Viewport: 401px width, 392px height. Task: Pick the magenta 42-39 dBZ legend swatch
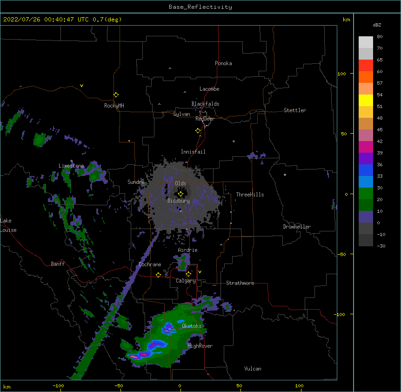click(366, 147)
